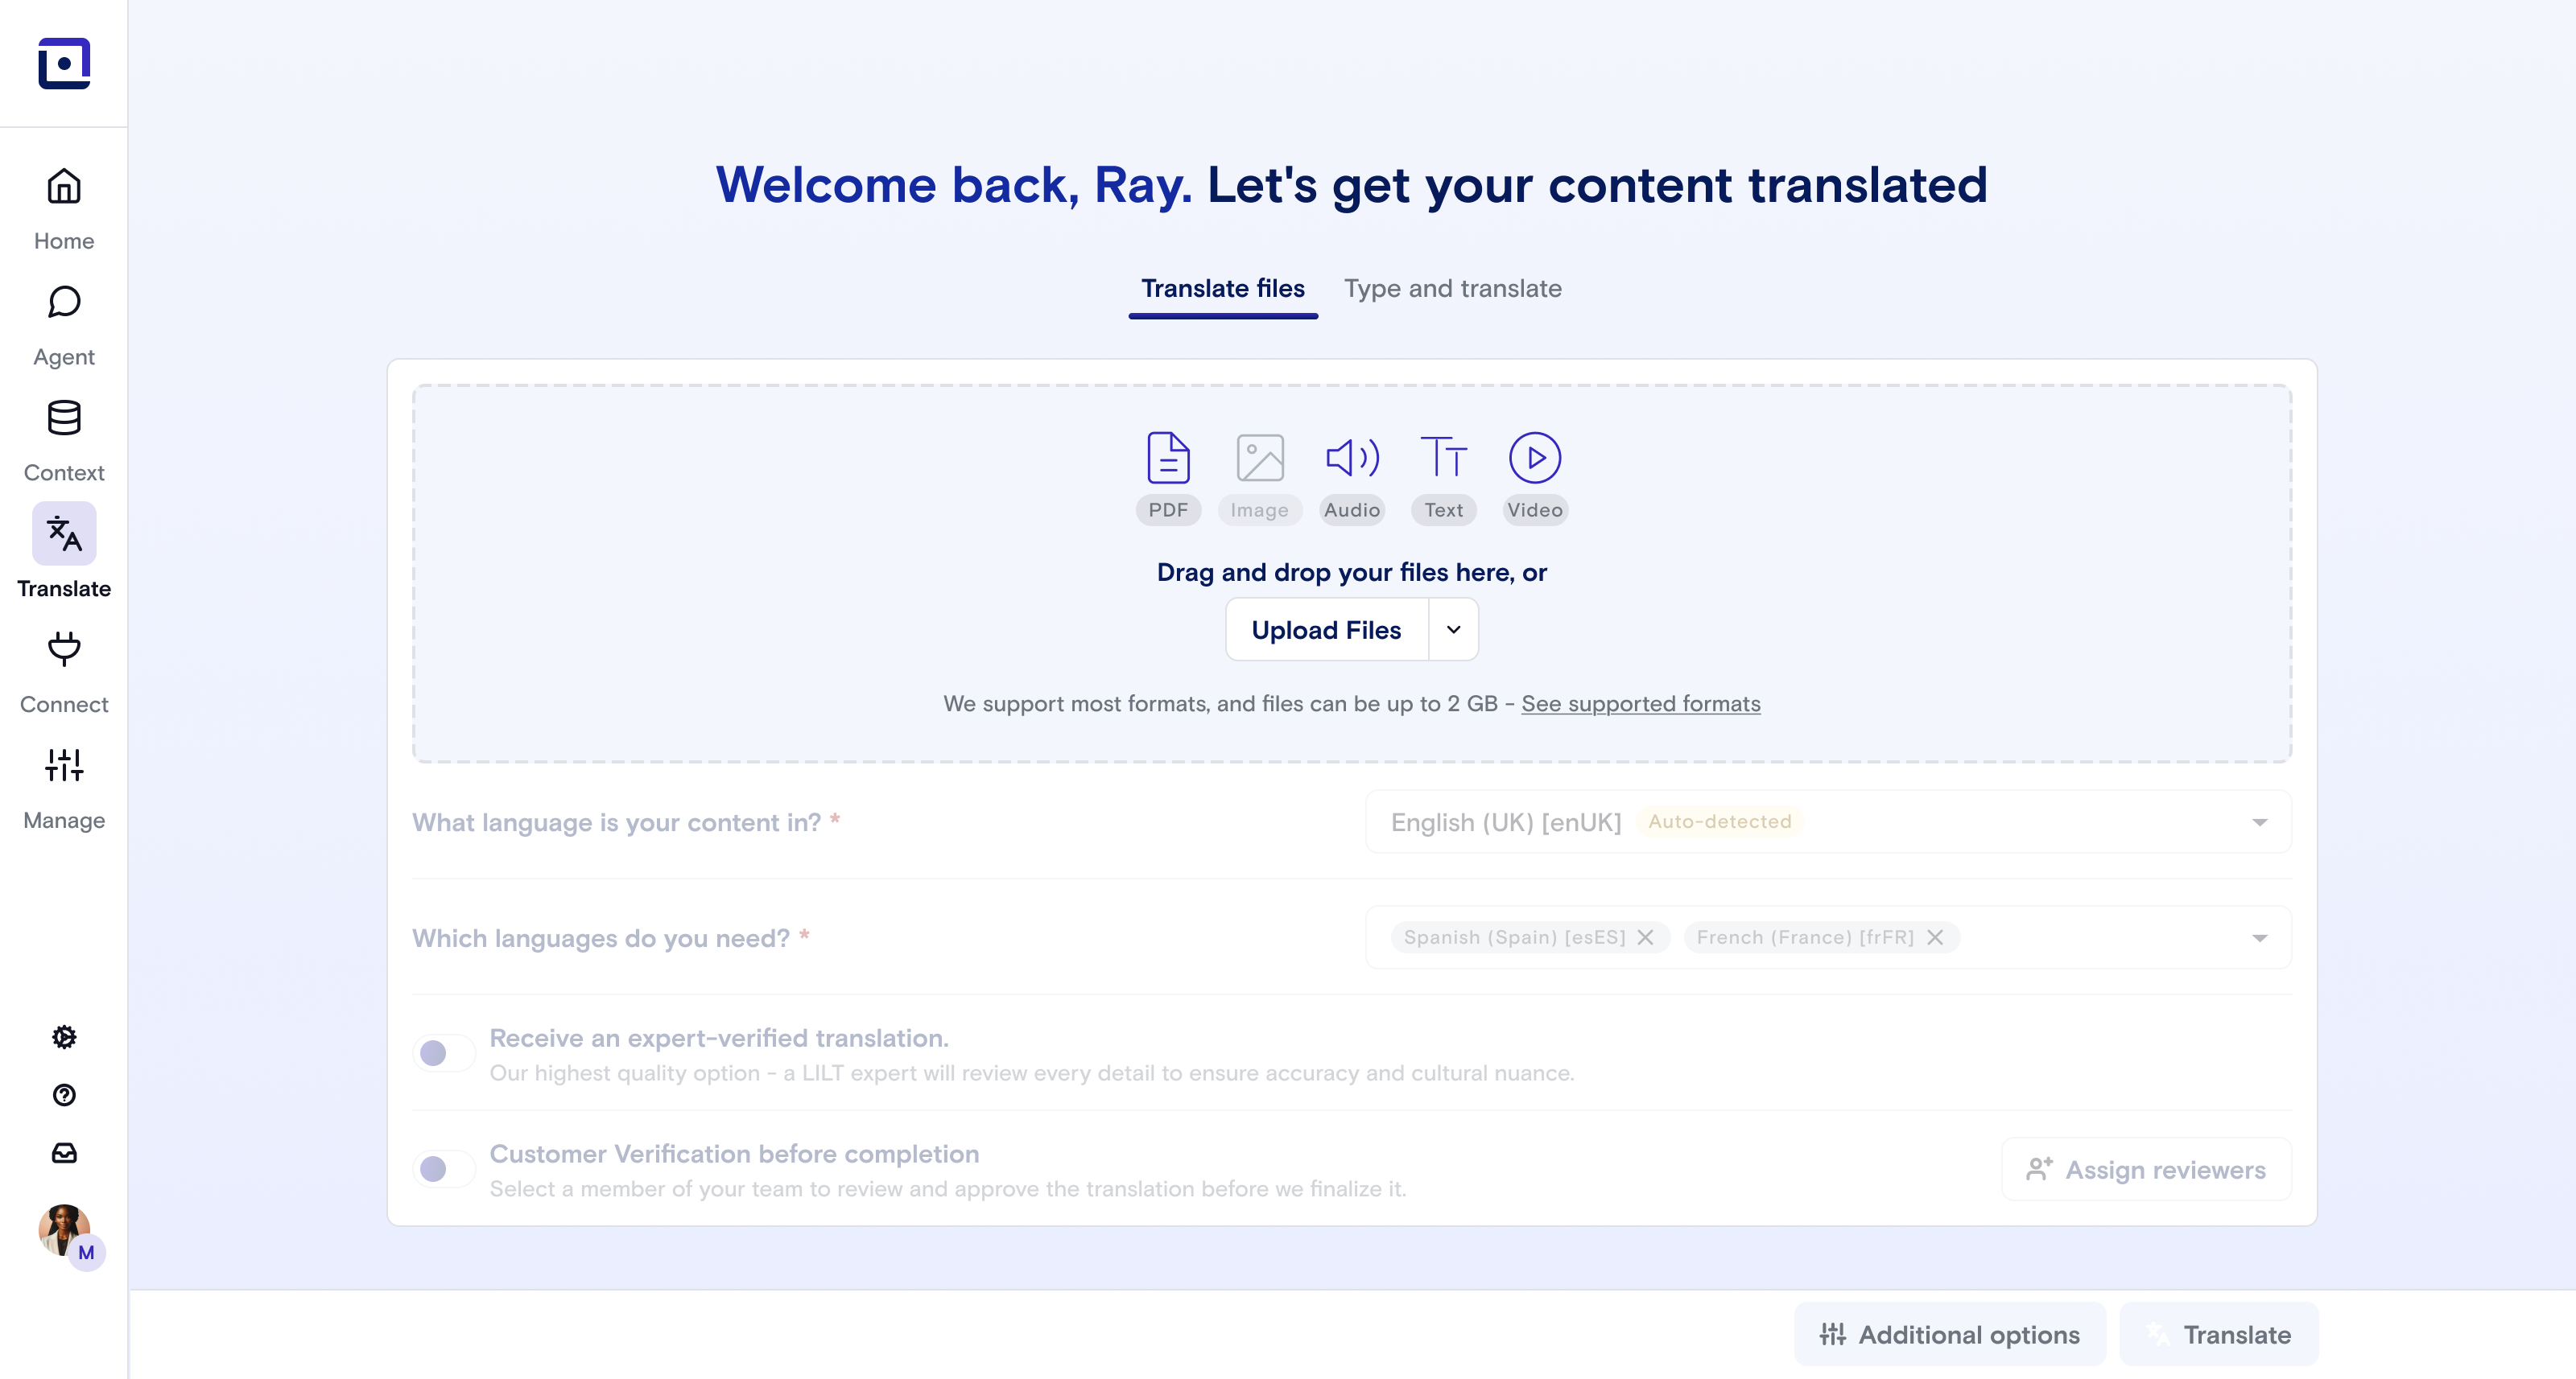Remove Spanish (Spain) language tag

point(1645,937)
